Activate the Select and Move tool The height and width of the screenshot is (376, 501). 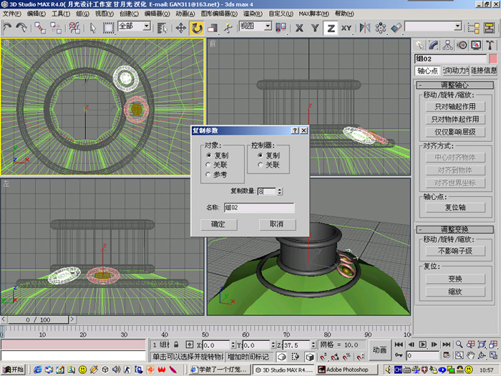[x=181, y=28]
